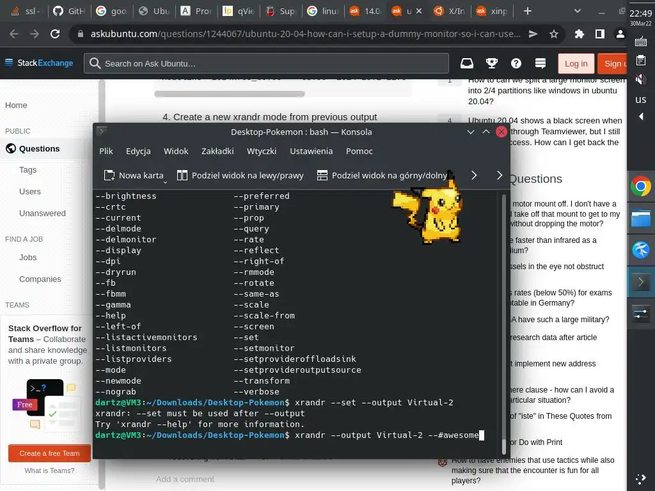The height and width of the screenshot is (491, 655).
Task: Switch to the xinp browser tab
Action: point(493,12)
